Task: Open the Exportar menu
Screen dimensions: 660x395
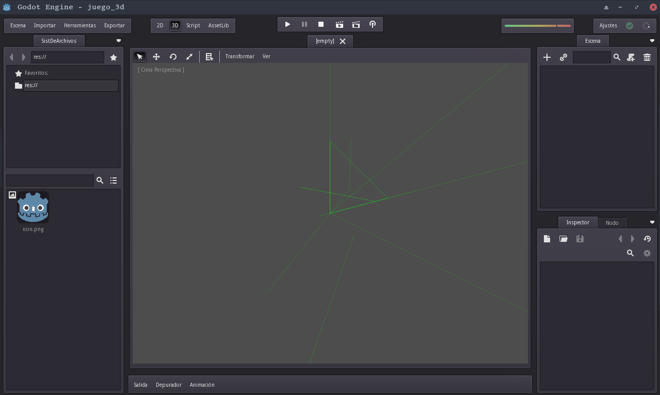Action: click(x=115, y=25)
